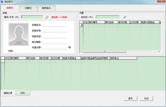Click 期刊编号 header in borrow records grid

coord(18,58)
